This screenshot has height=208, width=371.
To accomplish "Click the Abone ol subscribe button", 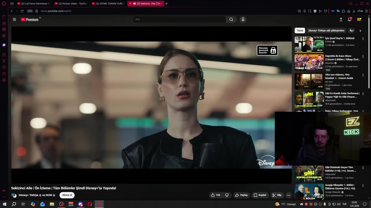I will click(67, 195).
